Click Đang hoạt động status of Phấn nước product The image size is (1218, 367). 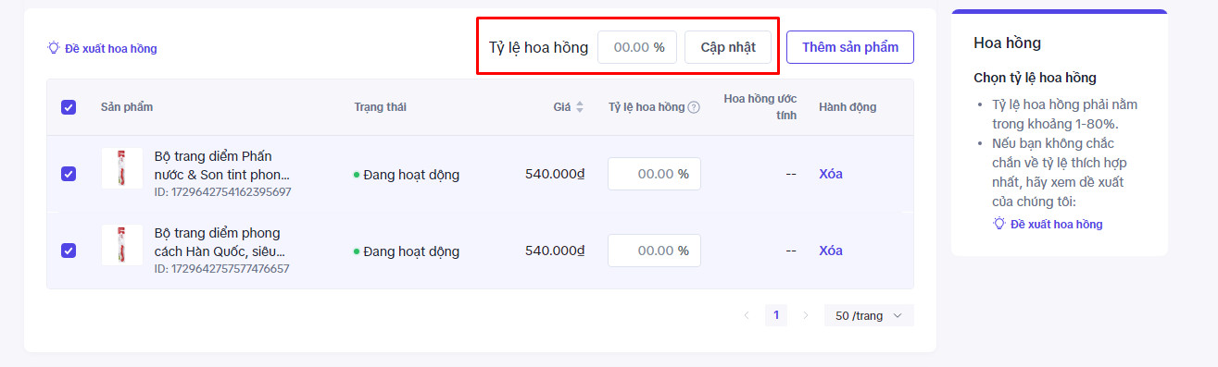pyautogui.click(x=407, y=175)
